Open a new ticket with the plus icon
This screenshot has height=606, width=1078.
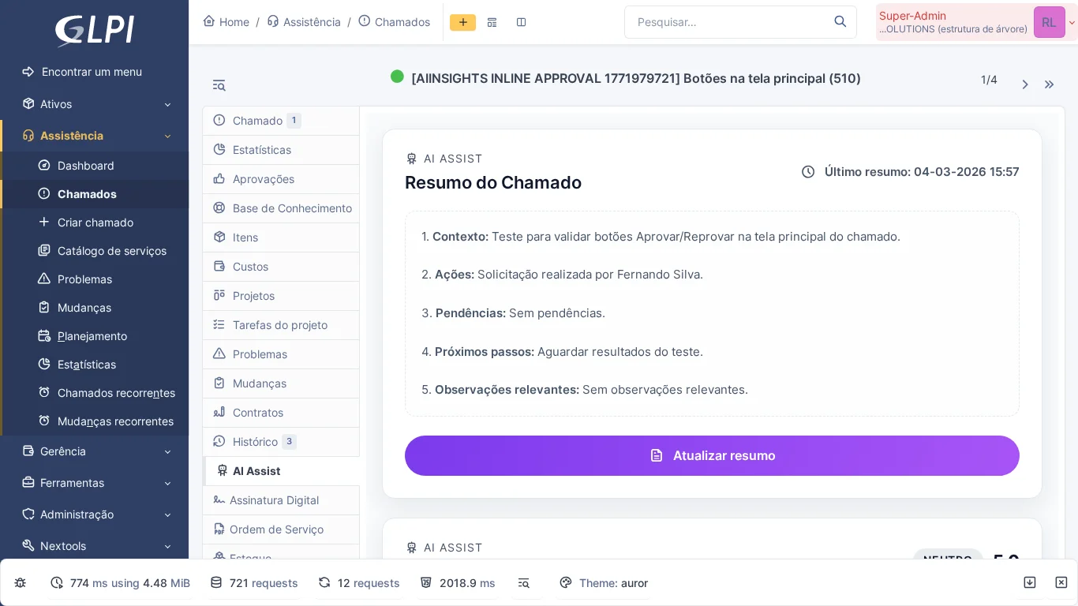(462, 22)
